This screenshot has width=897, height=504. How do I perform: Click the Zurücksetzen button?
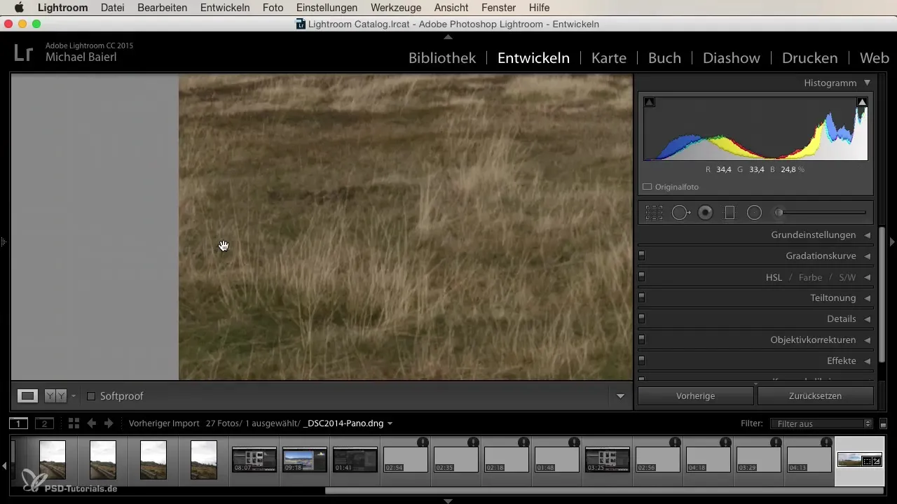(816, 396)
